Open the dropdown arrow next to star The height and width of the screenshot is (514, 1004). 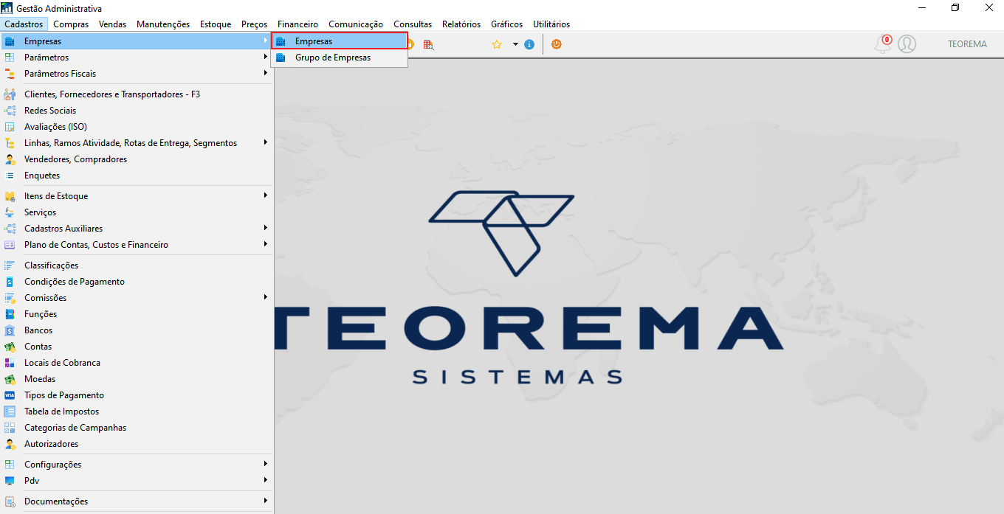pyautogui.click(x=515, y=44)
